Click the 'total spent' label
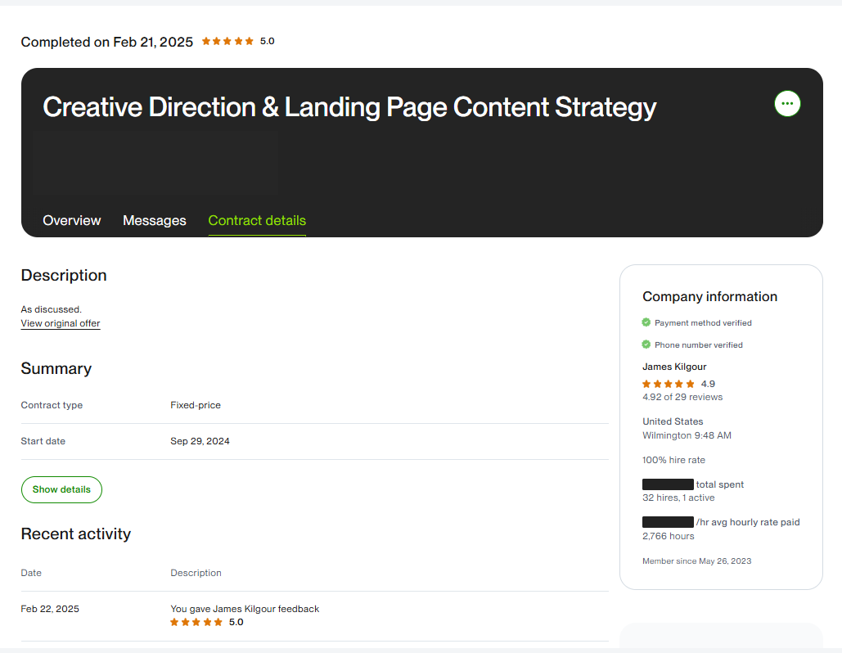This screenshot has height=653, width=842. (719, 484)
